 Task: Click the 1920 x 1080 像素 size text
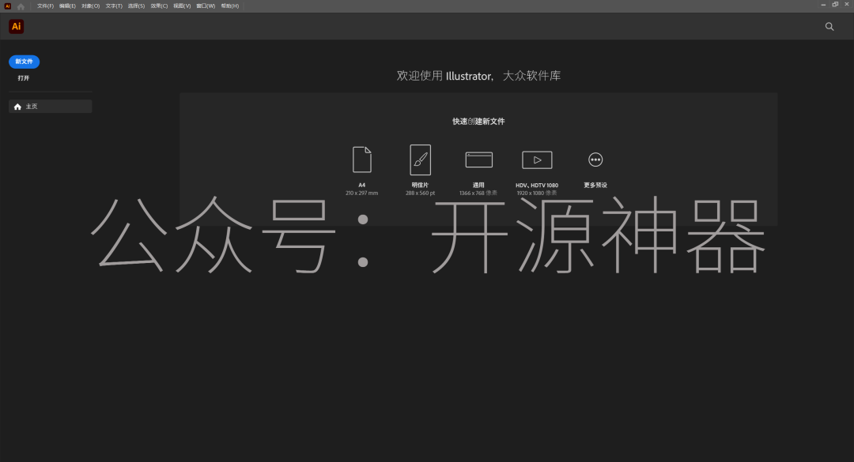tap(537, 193)
